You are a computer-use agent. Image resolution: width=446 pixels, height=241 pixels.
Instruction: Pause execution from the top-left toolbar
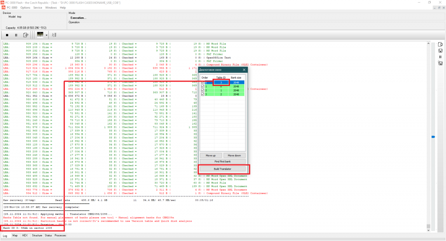tap(16, 35)
